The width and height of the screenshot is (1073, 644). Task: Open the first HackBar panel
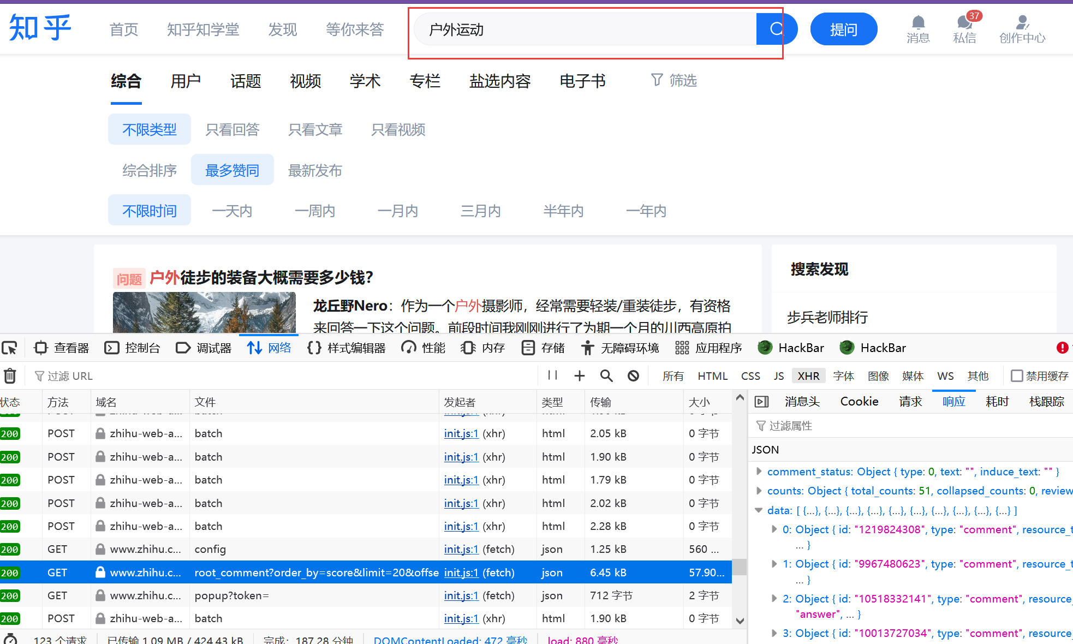click(791, 348)
